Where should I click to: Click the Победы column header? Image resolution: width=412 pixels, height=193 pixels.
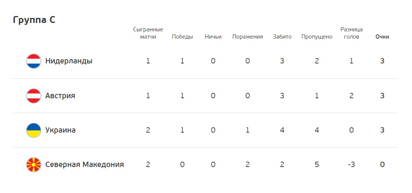click(x=182, y=37)
